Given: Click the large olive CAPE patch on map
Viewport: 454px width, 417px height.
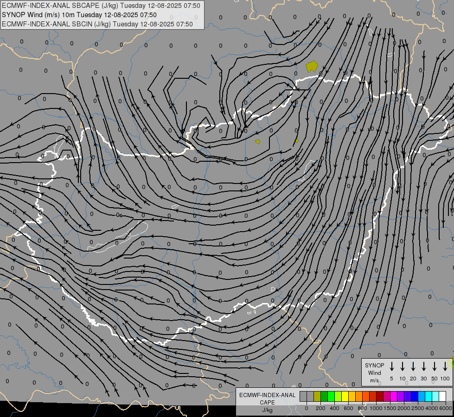Looking at the screenshot, I should click(x=312, y=67).
